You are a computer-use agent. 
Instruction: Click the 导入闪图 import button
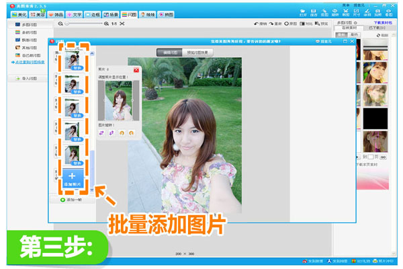28,79
